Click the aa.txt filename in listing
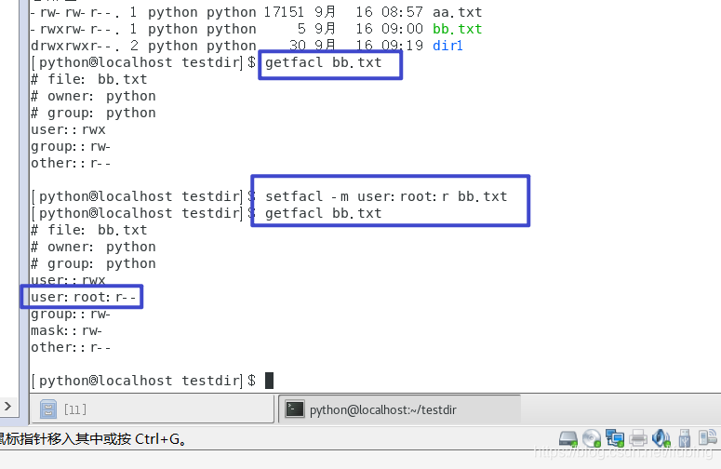The height and width of the screenshot is (469, 721). click(457, 12)
